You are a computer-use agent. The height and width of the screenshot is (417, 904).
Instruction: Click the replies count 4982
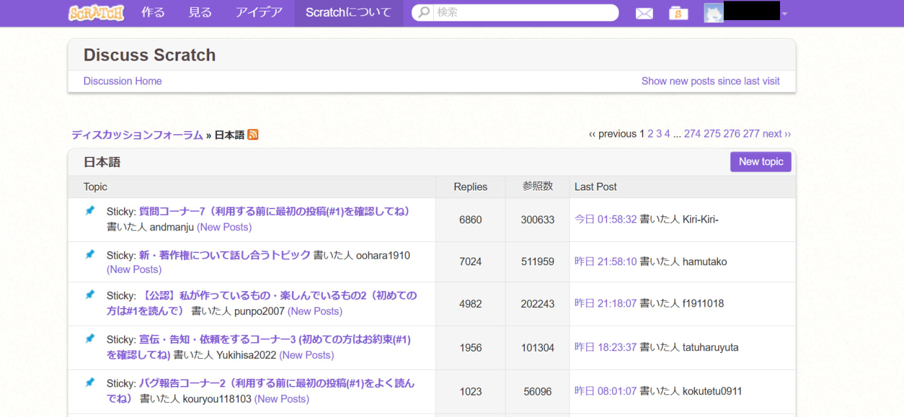pyautogui.click(x=471, y=303)
